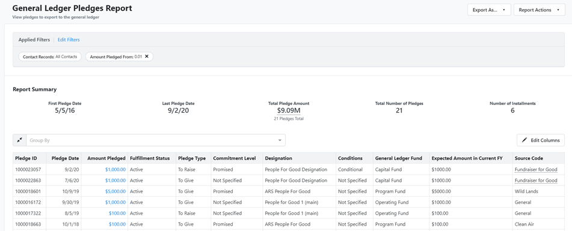
Task: Open the $1,000.00 amount for pledge 1000022863
Action: click(x=115, y=181)
